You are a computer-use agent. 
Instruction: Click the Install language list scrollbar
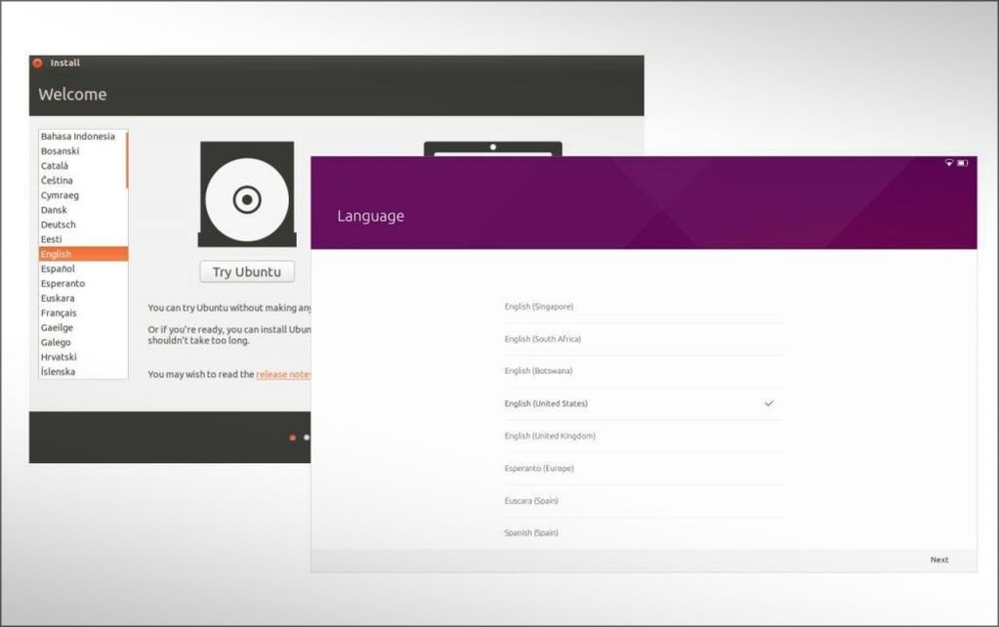127,160
